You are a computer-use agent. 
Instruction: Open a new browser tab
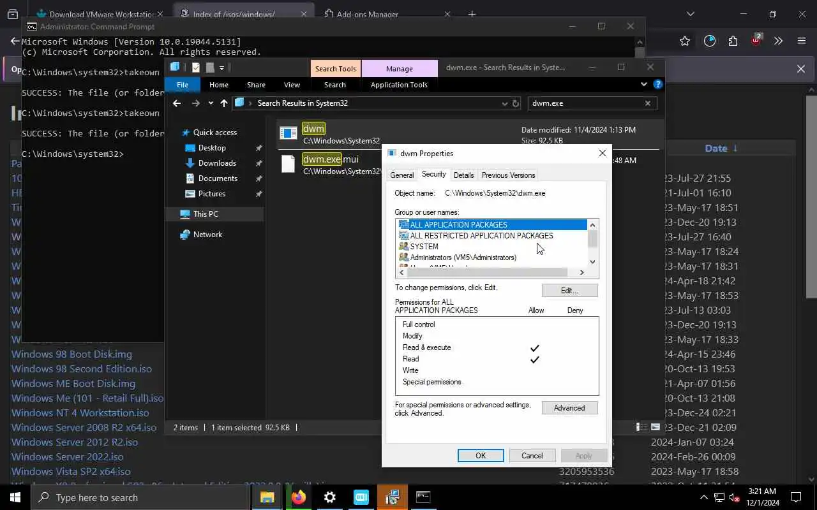[472, 14]
